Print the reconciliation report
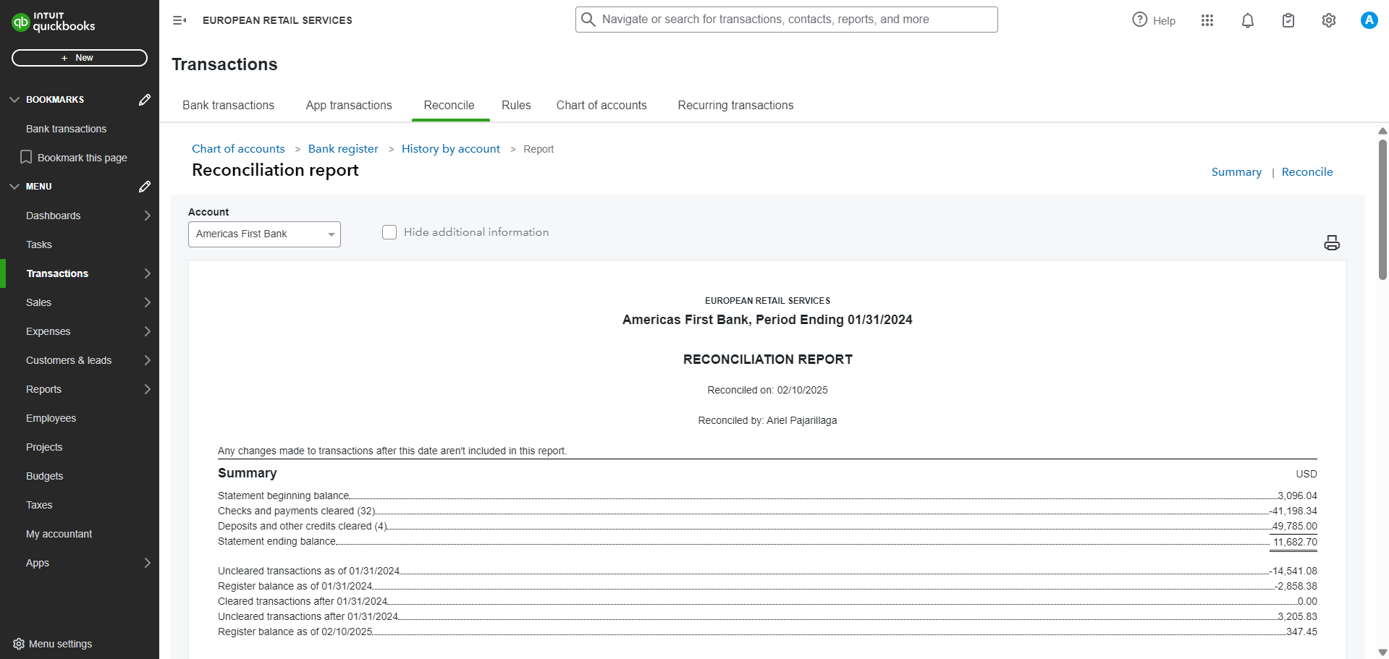Viewport: 1389px width, 659px height. click(x=1332, y=242)
